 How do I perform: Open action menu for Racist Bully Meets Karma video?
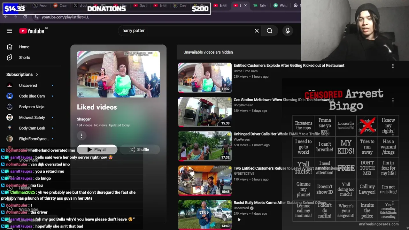393,203
